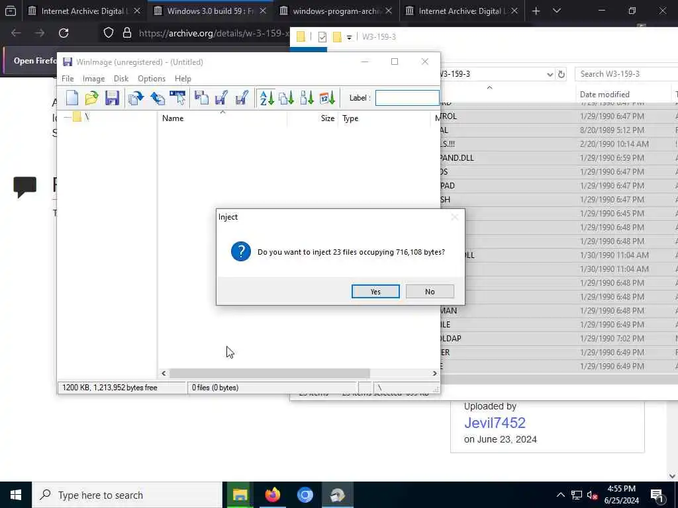Open the Disk menu in WinImage
The height and width of the screenshot is (508, 678).
click(121, 79)
